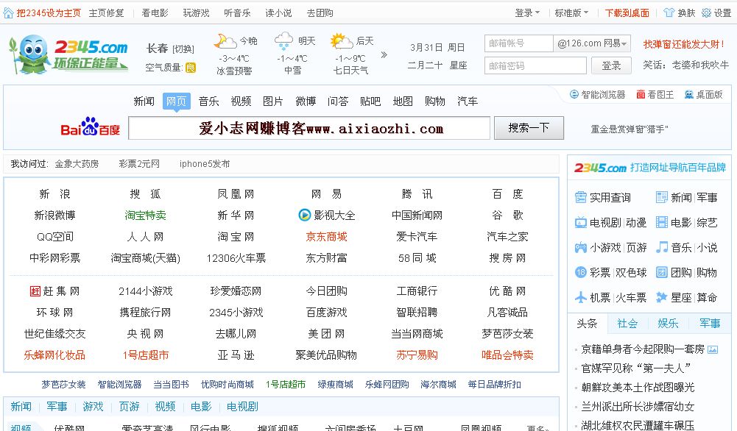Open the 标准版 version dropdown
Image resolution: width=737 pixels, height=431 pixels.
571,13
